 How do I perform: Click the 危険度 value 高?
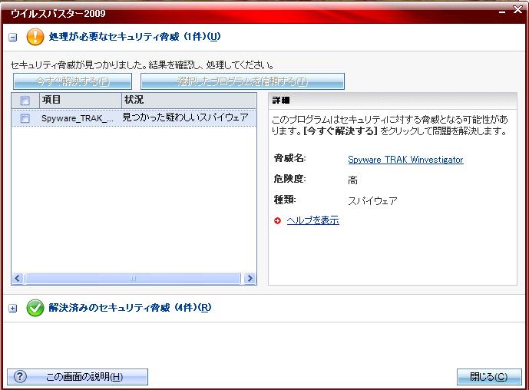tap(352, 180)
